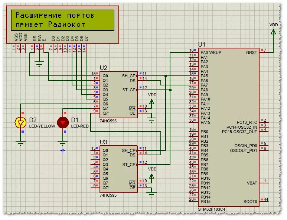Image resolution: width=287 pixels, height=220 pixels.
Task: Click the U2 reference label
Action: [104, 68]
